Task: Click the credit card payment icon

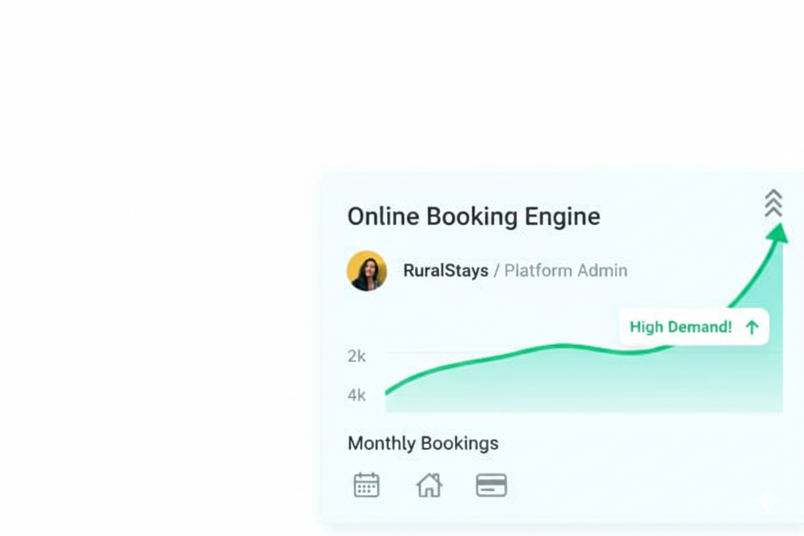Action: 492,485
